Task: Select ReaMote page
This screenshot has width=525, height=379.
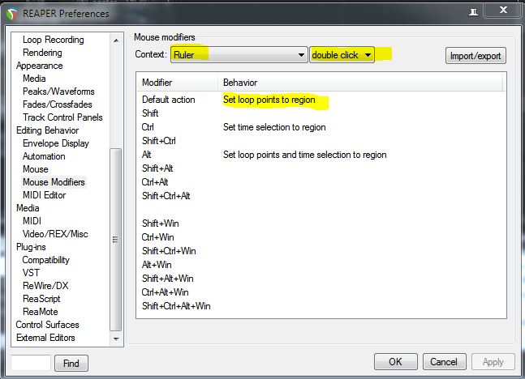Action: click(x=41, y=312)
